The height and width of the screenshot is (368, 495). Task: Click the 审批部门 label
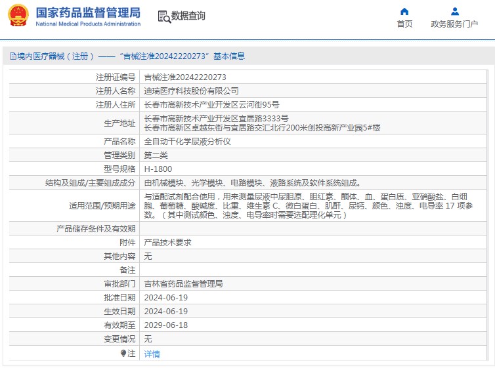119,284
